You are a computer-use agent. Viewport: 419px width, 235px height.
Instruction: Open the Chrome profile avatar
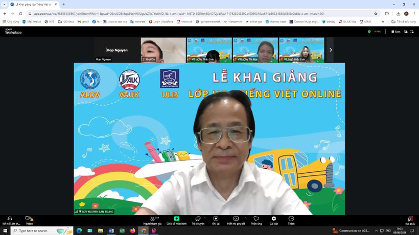406,14
